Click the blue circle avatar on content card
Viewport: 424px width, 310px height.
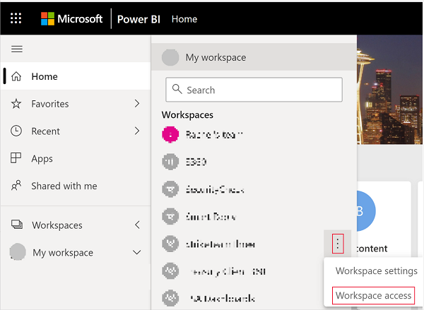[366, 211]
